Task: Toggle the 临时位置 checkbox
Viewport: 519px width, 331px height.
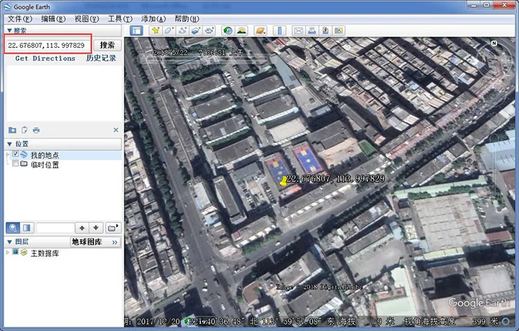Action: (x=15, y=163)
